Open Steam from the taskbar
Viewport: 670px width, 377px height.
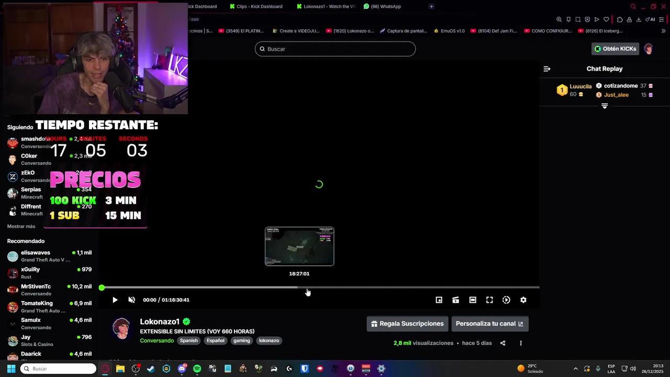[151, 369]
